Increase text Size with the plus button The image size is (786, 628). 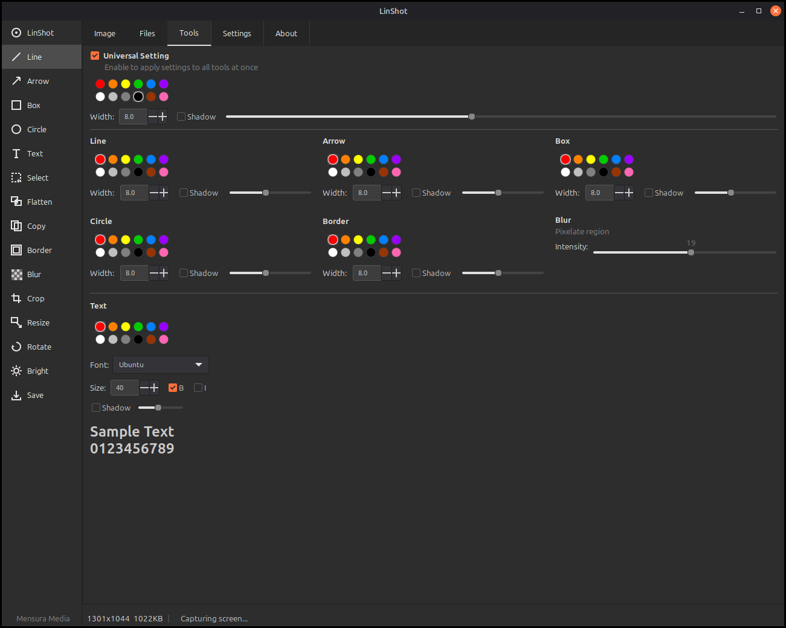tap(154, 388)
